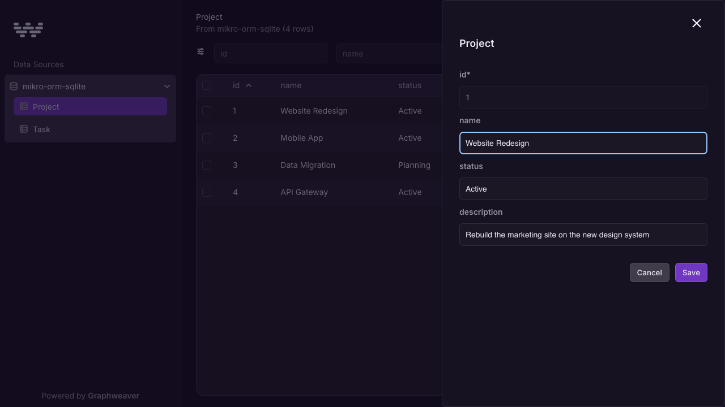Click the table icon next to Project
The width and height of the screenshot is (725, 407).
tap(24, 106)
